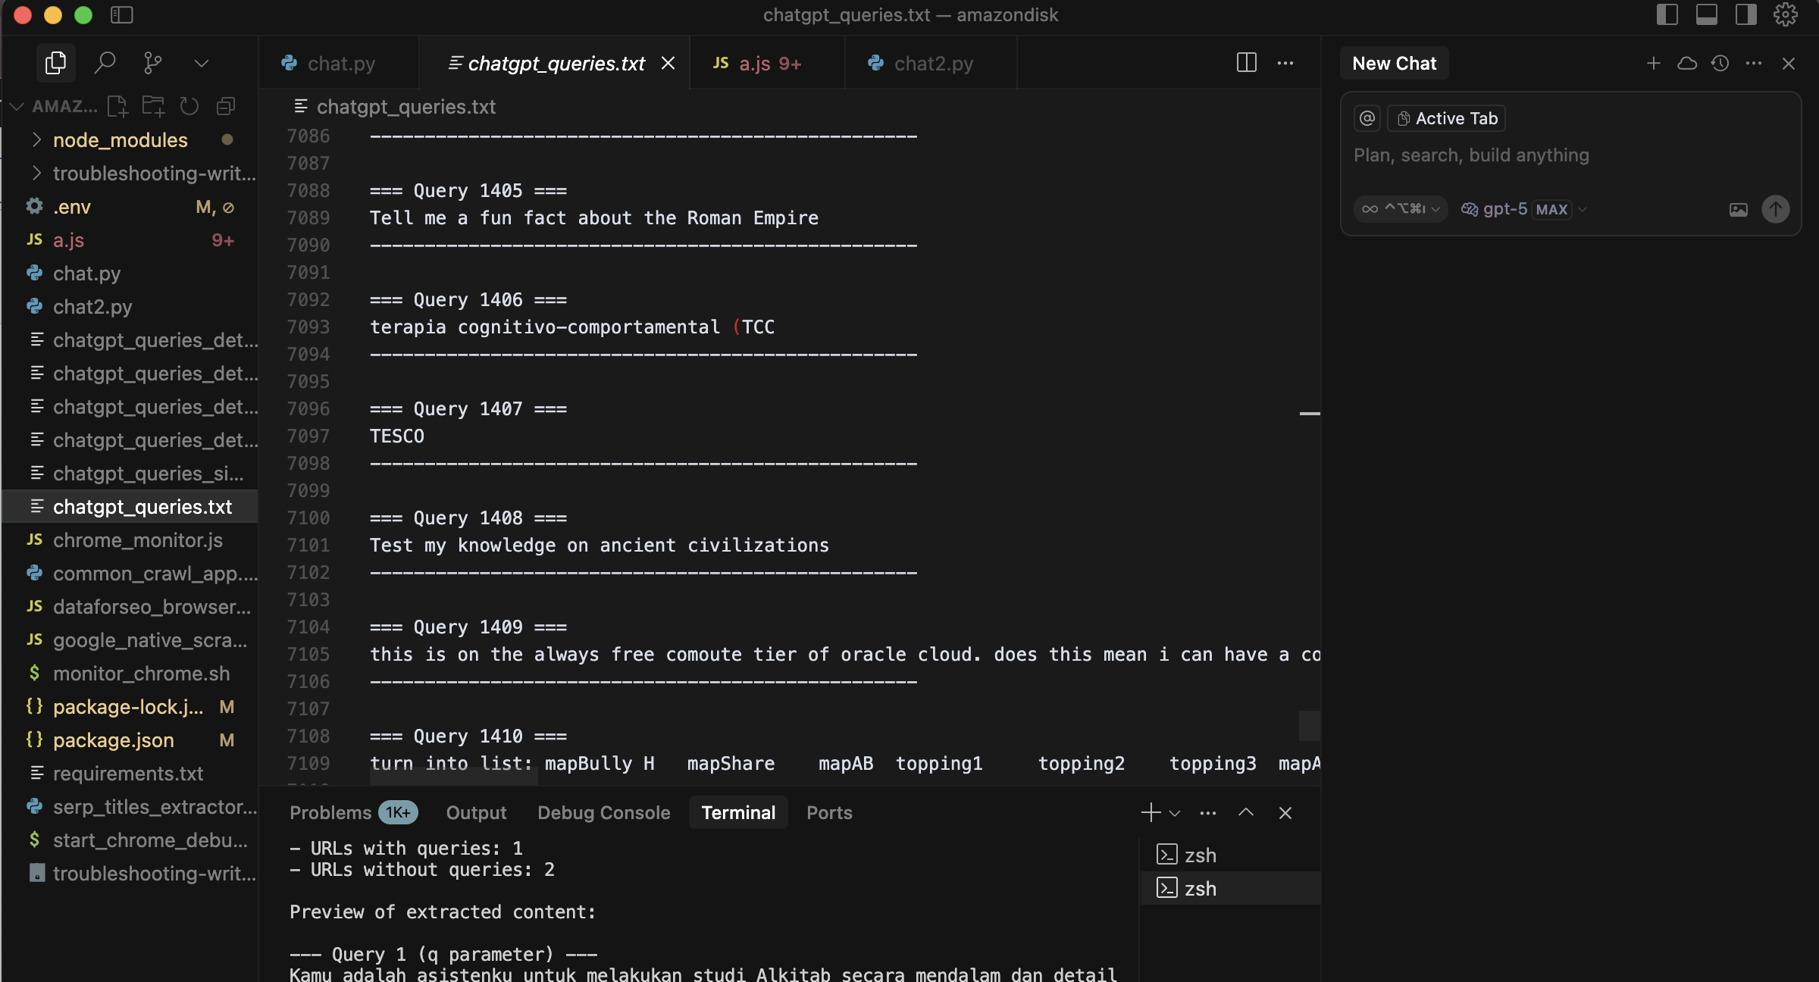Switch to the Debug Console panel tab
1819x982 pixels.
pyautogui.click(x=603, y=813)
